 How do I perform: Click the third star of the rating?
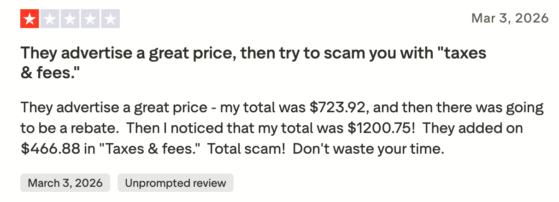70,19
